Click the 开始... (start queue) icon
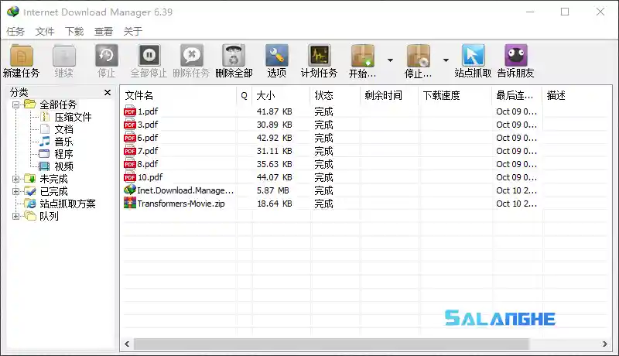Viewport: 619px width, 356px height. point(362,56)
